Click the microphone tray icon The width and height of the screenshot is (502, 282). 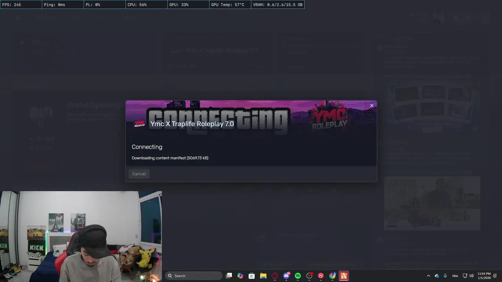point(445,276)
